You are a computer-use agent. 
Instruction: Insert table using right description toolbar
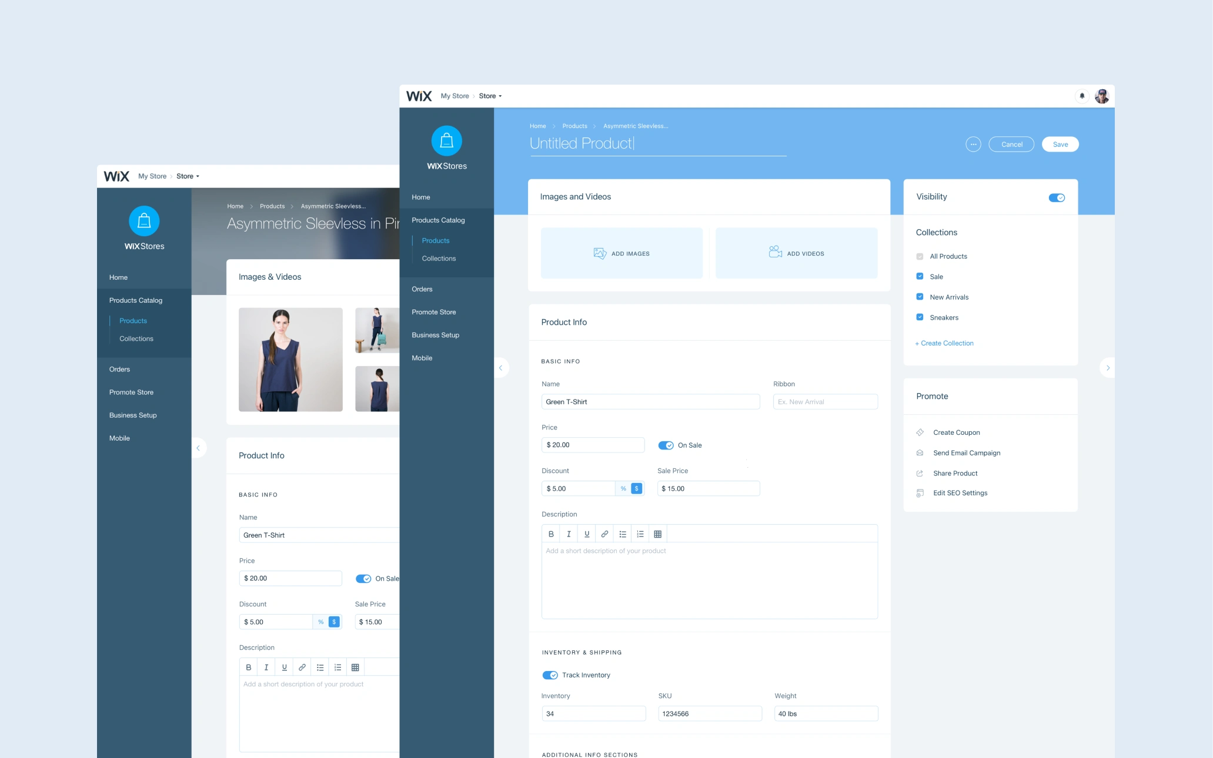(x=657, y=534)
